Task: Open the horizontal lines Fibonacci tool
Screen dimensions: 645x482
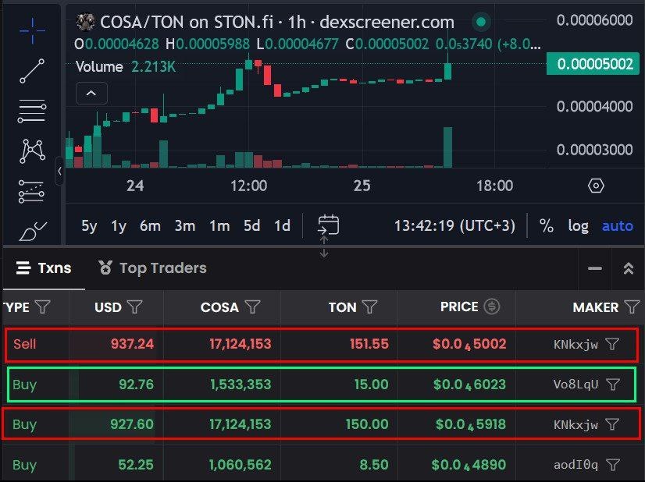Action: [32, 111]
